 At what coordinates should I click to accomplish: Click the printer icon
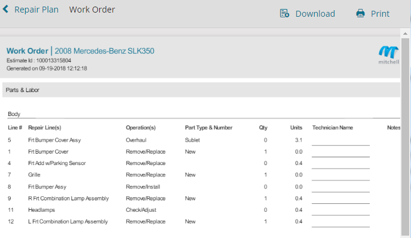tap(360, 13)
